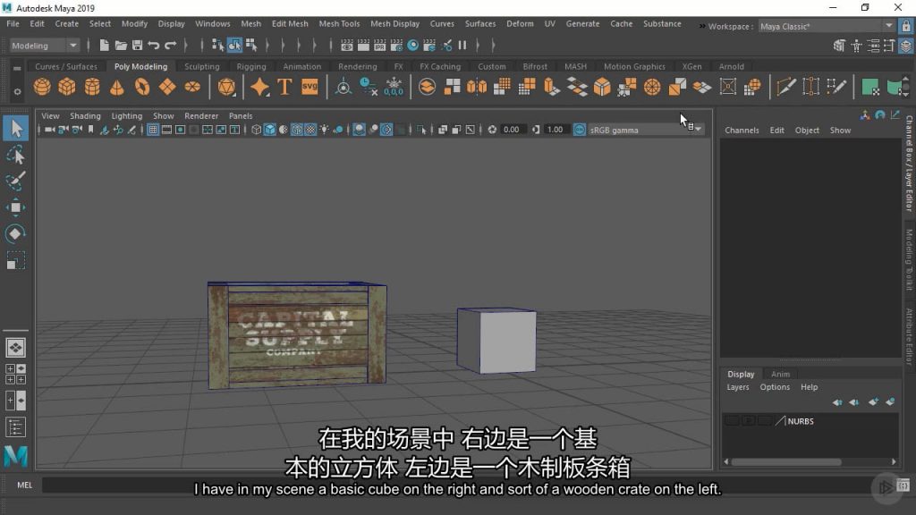
Task: Click the mirror geometry shelf icon
Action: [x=477, y=87]
